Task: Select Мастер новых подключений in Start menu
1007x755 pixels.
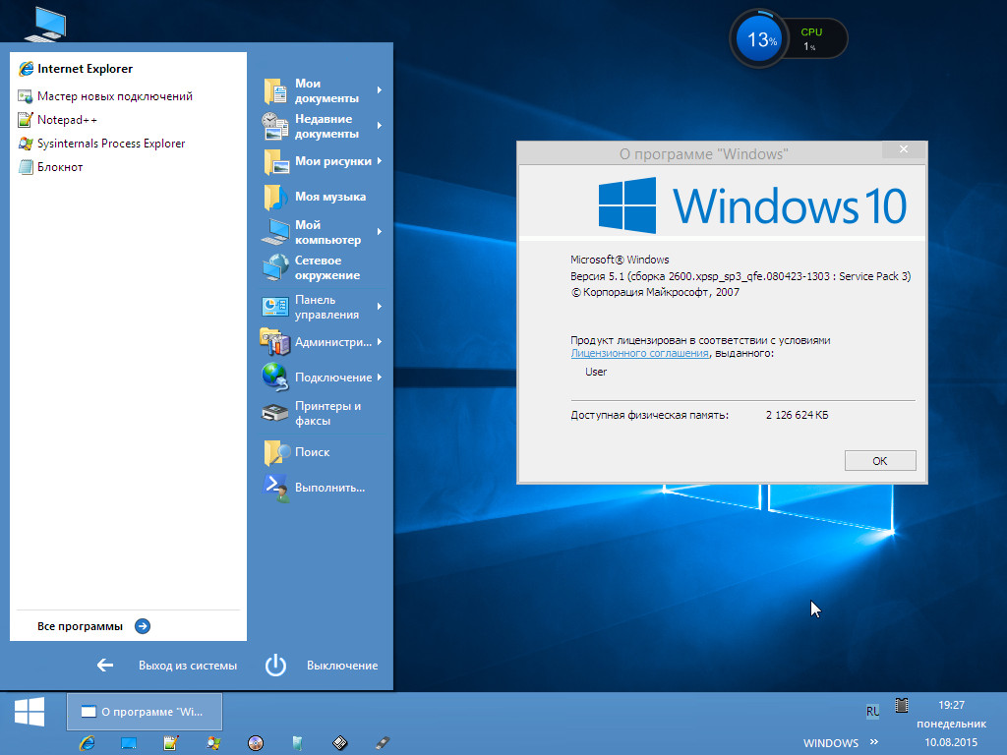Action: click(x=114, y=96)
